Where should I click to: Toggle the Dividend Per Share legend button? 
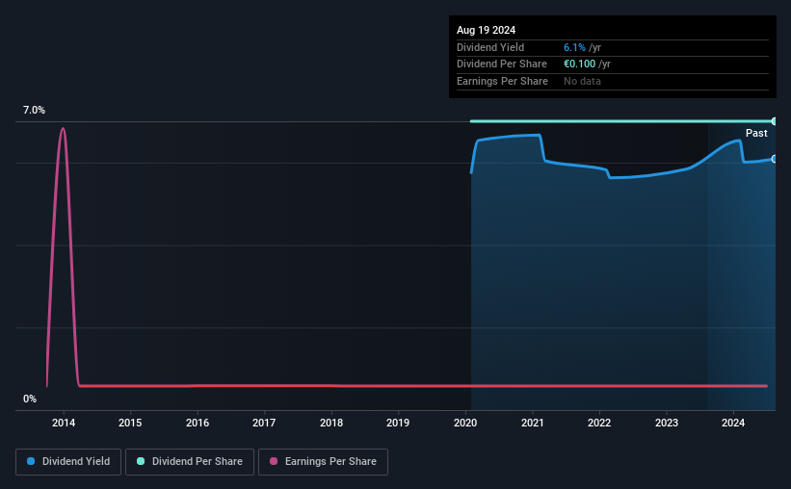point(190,462)
